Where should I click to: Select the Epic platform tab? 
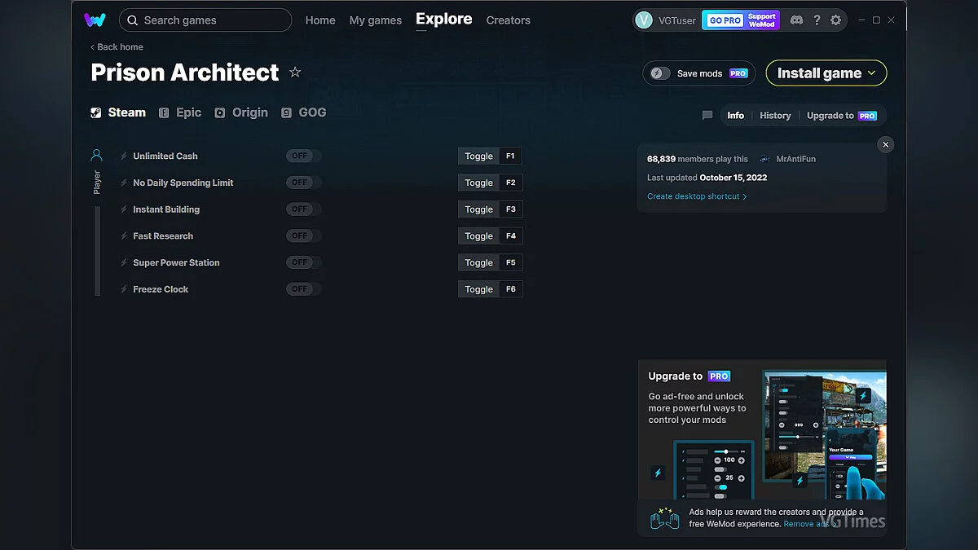pos(180,113)
